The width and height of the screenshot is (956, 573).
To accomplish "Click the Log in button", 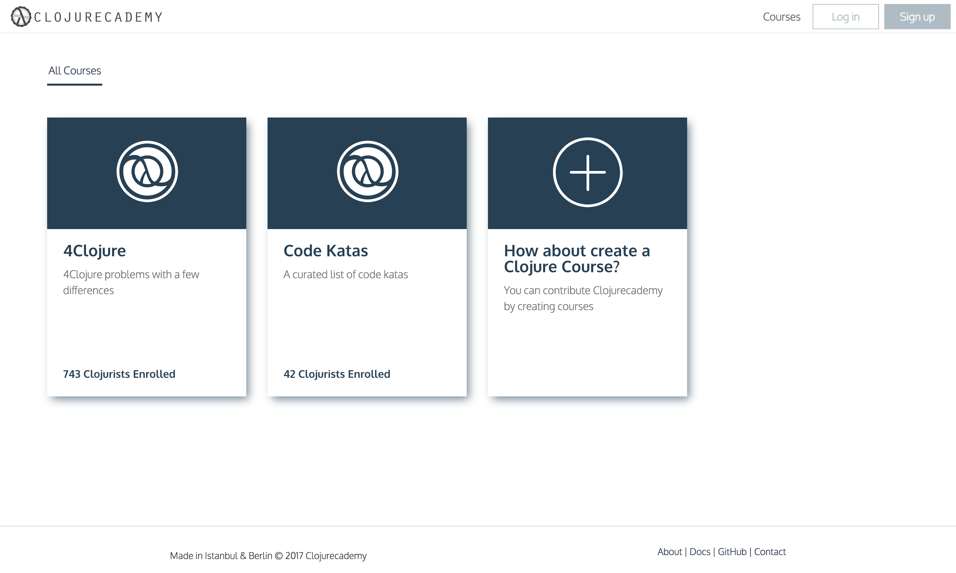I will (845, 17).
